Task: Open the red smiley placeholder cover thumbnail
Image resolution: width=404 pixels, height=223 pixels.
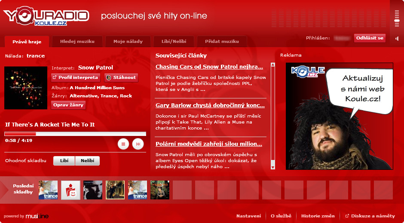Action: click(70, 190)
